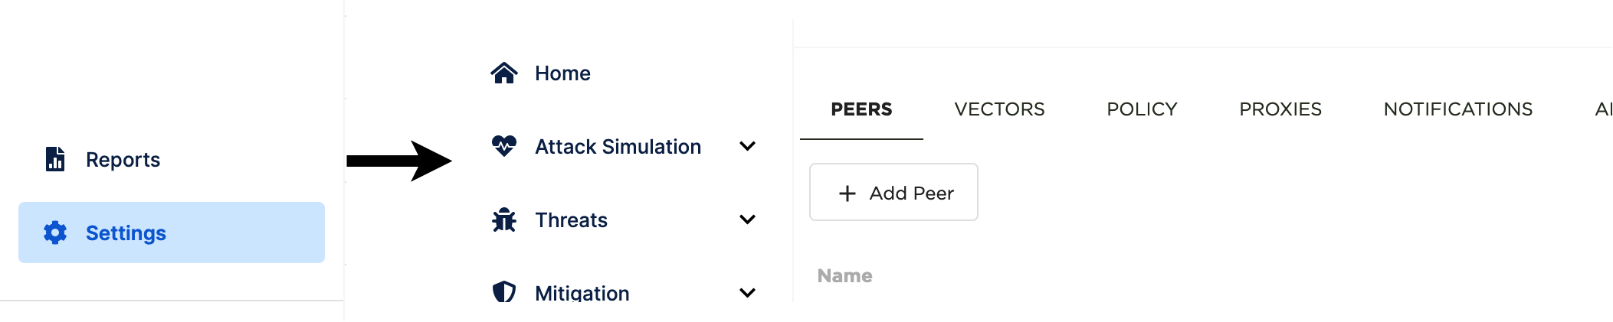Click the Threats bug icon
Viewport: 1613px width, 322px height.
[503, 220]
